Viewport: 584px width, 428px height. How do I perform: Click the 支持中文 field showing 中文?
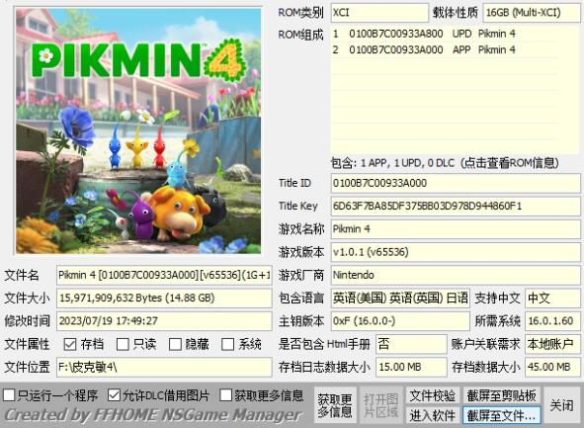tap(552, 298)
